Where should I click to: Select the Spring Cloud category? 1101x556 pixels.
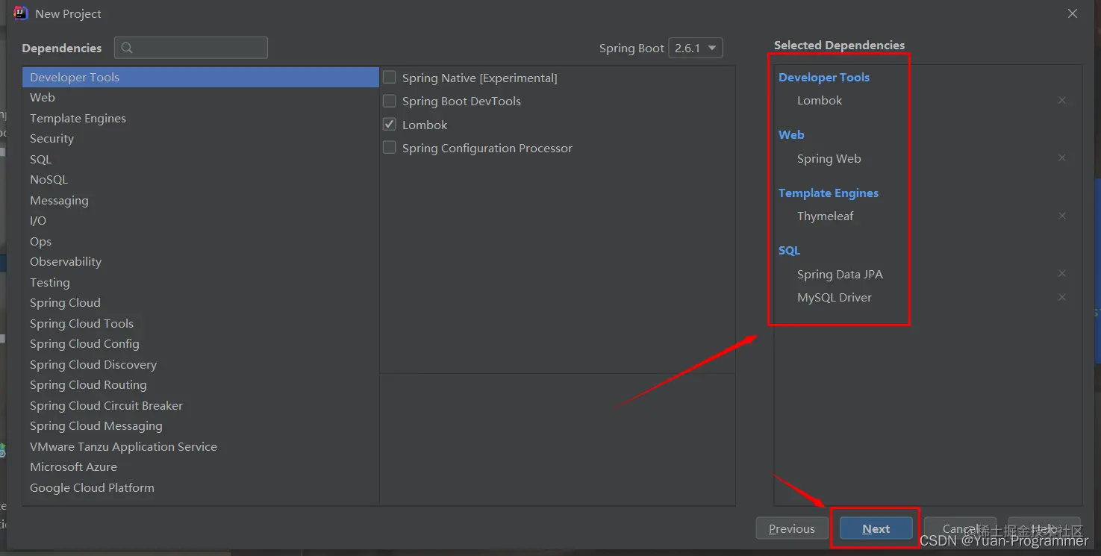coord(201,303)
